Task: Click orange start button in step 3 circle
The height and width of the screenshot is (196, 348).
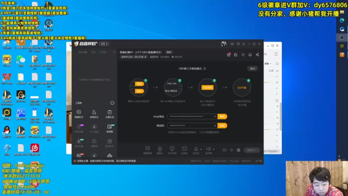Action: pyautogui.click(x=207, y=88)
